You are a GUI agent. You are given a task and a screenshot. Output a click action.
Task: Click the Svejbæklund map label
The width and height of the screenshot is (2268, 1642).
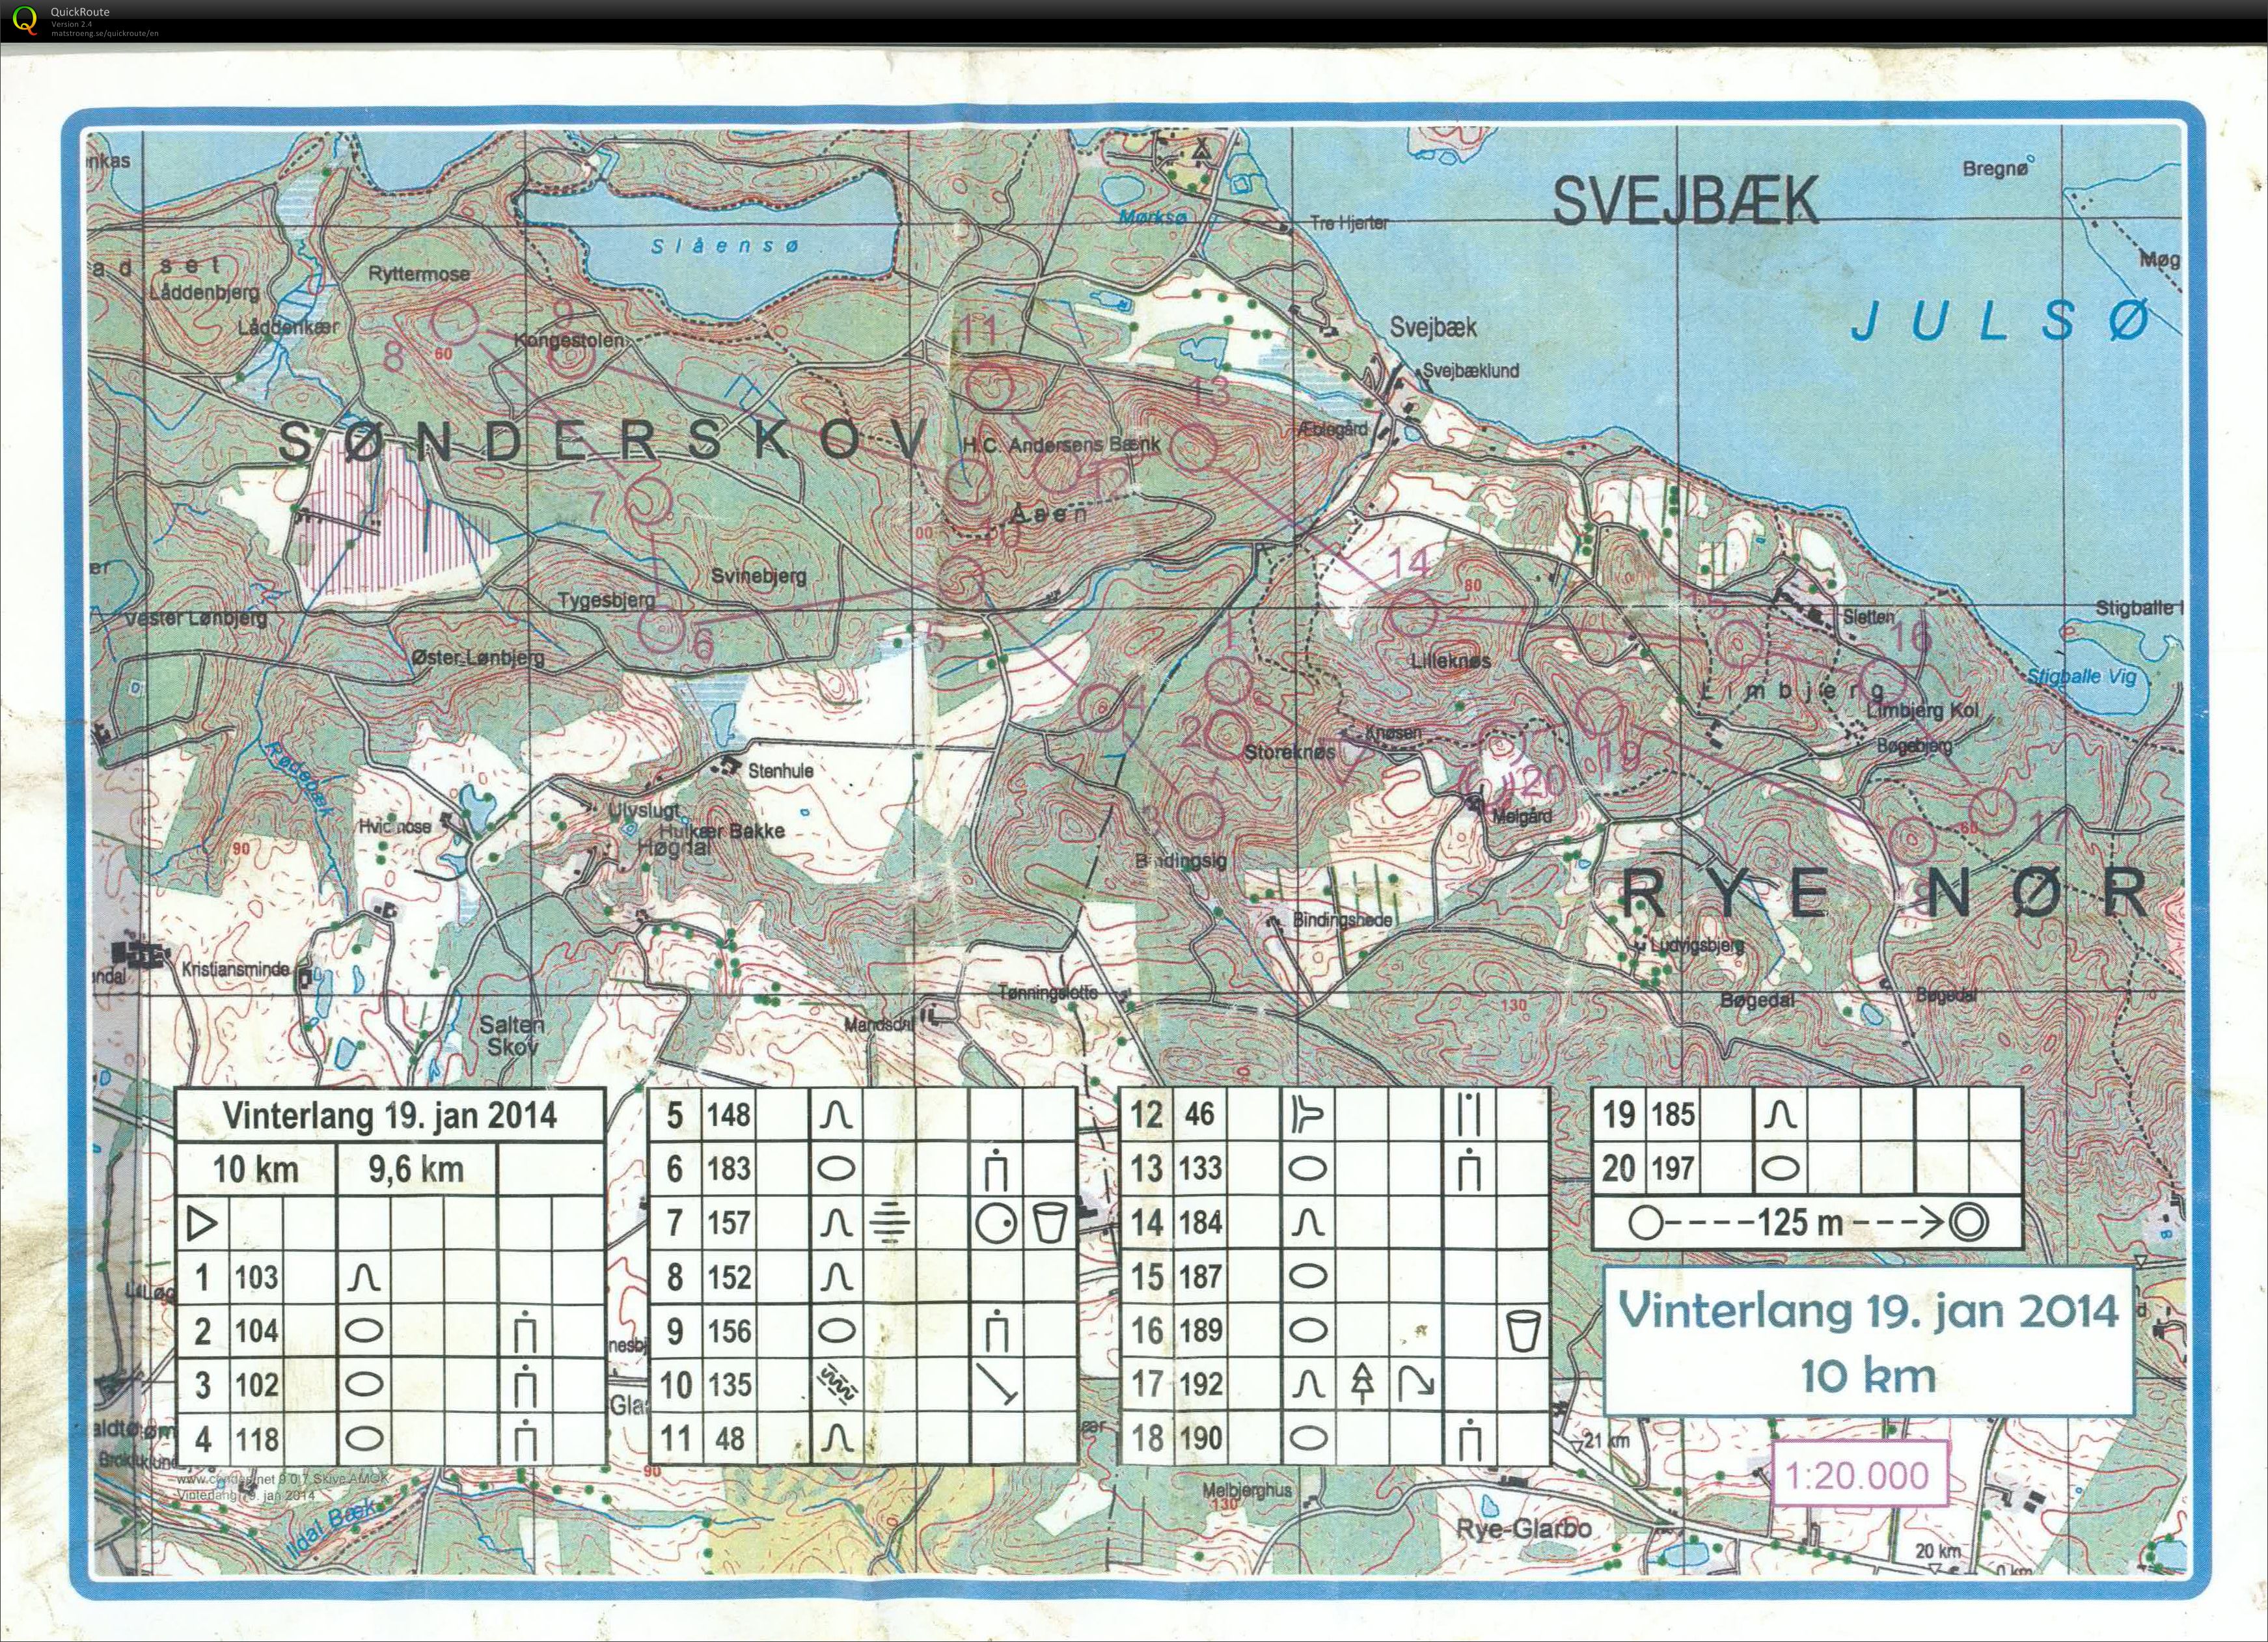click(1471, 371)
